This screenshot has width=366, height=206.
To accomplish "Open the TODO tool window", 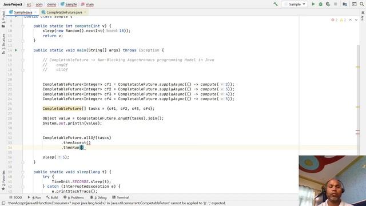I will tap(15, 197).
